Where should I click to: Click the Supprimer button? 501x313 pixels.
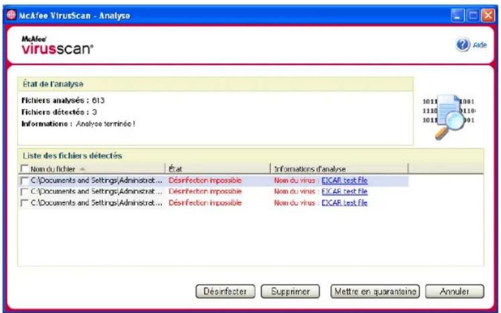290,291
